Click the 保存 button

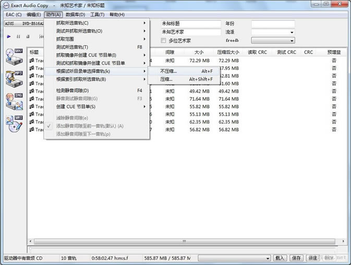coord(296,258)
